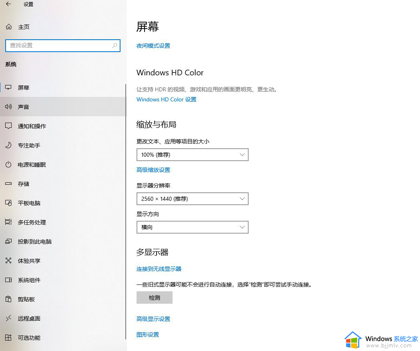
Task: Open 系统组件 settings
Action: 63,280
